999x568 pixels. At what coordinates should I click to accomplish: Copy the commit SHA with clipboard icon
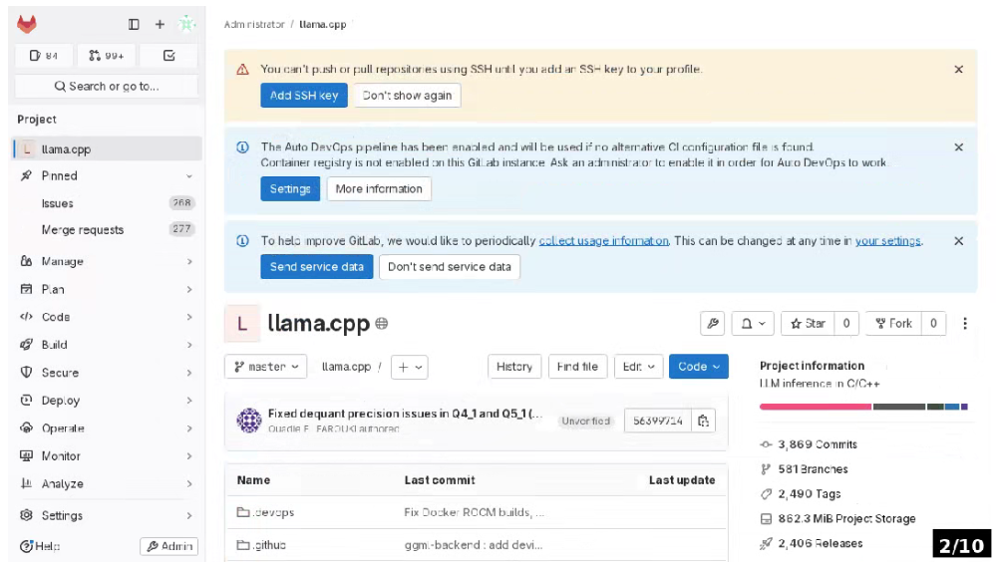(x=704, y=422)
